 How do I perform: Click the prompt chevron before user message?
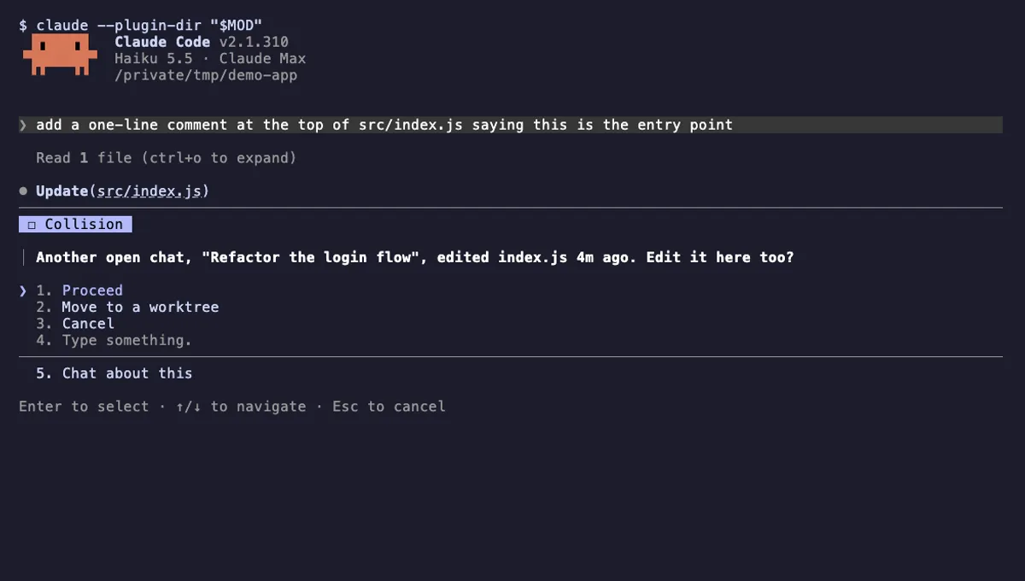tap(23, 125)
